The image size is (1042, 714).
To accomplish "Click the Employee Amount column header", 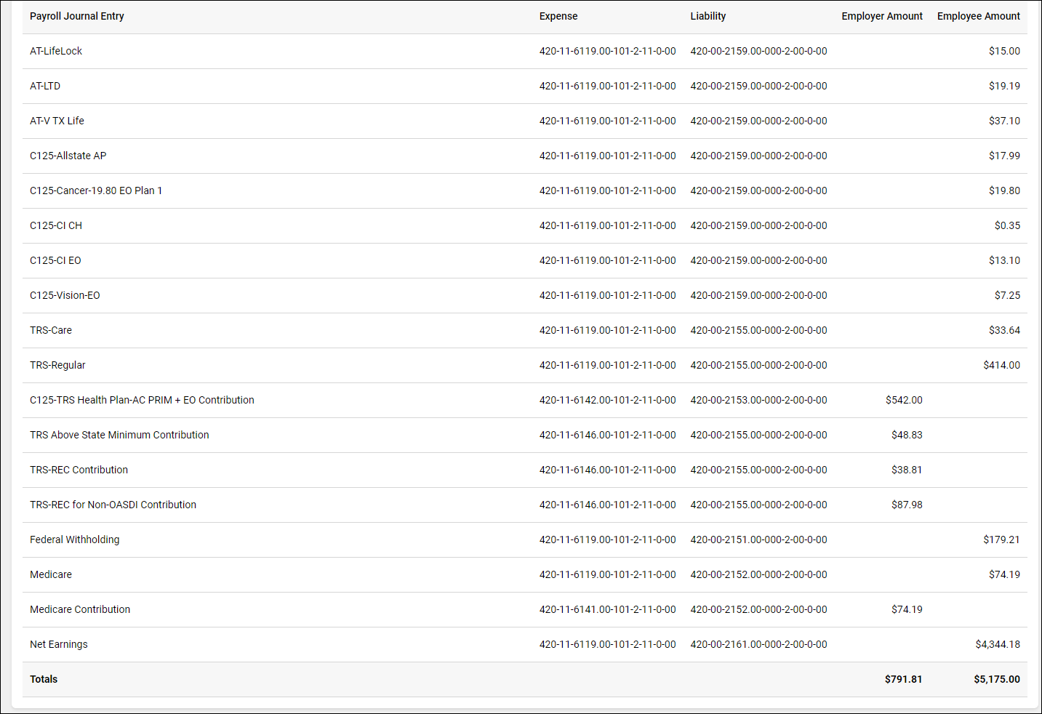I will [x=978, y=16].
